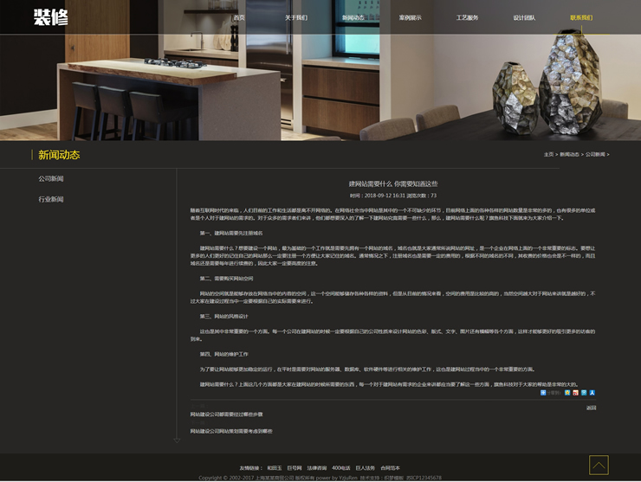Click the 法律咨询 footer friendly link
The height and width of the screenshot is (482, 641).
click(316, 468)
